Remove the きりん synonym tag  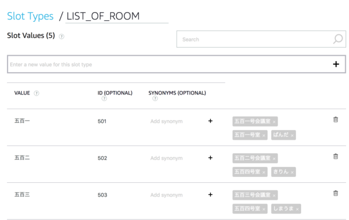click(292, 172)
